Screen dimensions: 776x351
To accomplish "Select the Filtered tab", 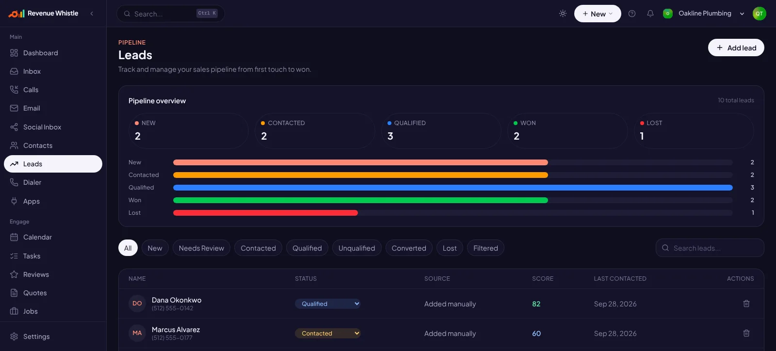I will pyautogui.click(x=485, y=248).
